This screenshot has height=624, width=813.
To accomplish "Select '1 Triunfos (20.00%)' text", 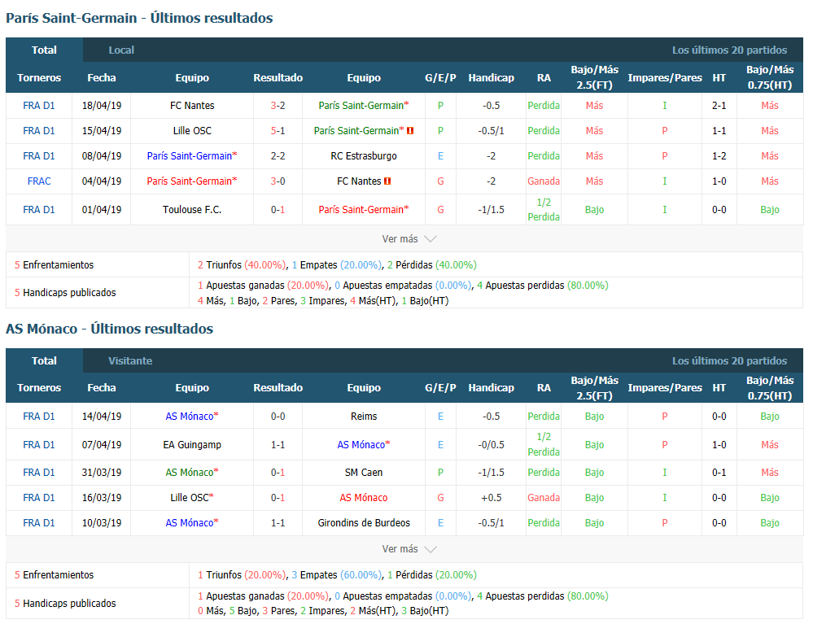I will coord(242,575).
